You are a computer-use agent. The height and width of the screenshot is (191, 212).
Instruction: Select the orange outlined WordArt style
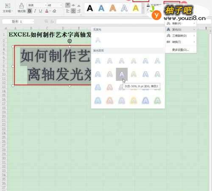point(113,8)
